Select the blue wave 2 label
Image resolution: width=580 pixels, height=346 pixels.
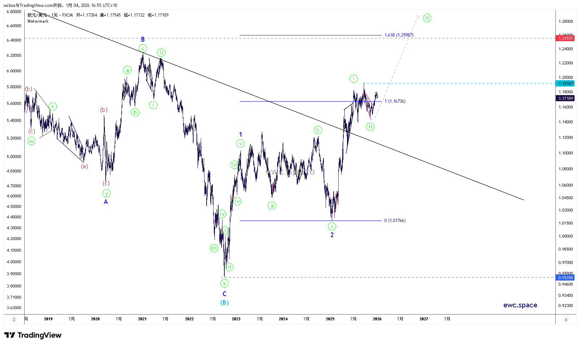coord(332,235)
